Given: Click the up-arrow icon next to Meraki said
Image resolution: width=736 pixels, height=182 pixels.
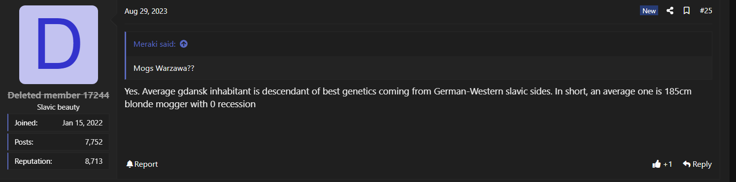Looking at the screenshot, I should coord(184,44).
